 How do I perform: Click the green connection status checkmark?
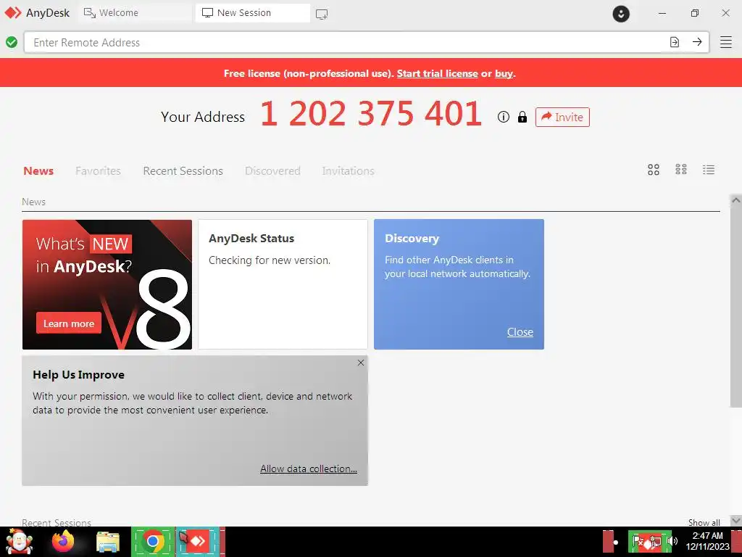pos(12,42)
